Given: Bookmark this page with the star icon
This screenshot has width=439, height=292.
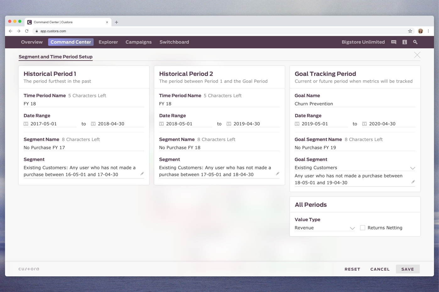Looking at the screenshot, I should tap(410, 31).
